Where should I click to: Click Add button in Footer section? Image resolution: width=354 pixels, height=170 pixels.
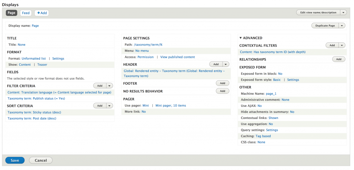pyautogui.click(x=222, y=83)
